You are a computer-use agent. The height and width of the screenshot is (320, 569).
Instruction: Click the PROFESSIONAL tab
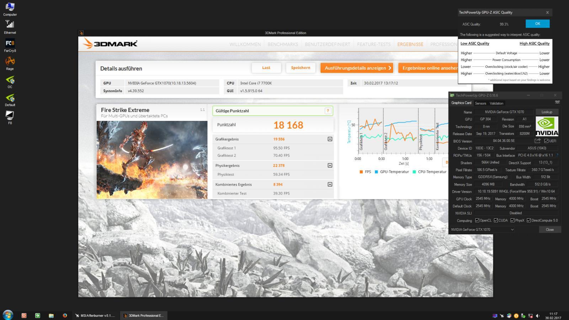[x=443, y=44]
